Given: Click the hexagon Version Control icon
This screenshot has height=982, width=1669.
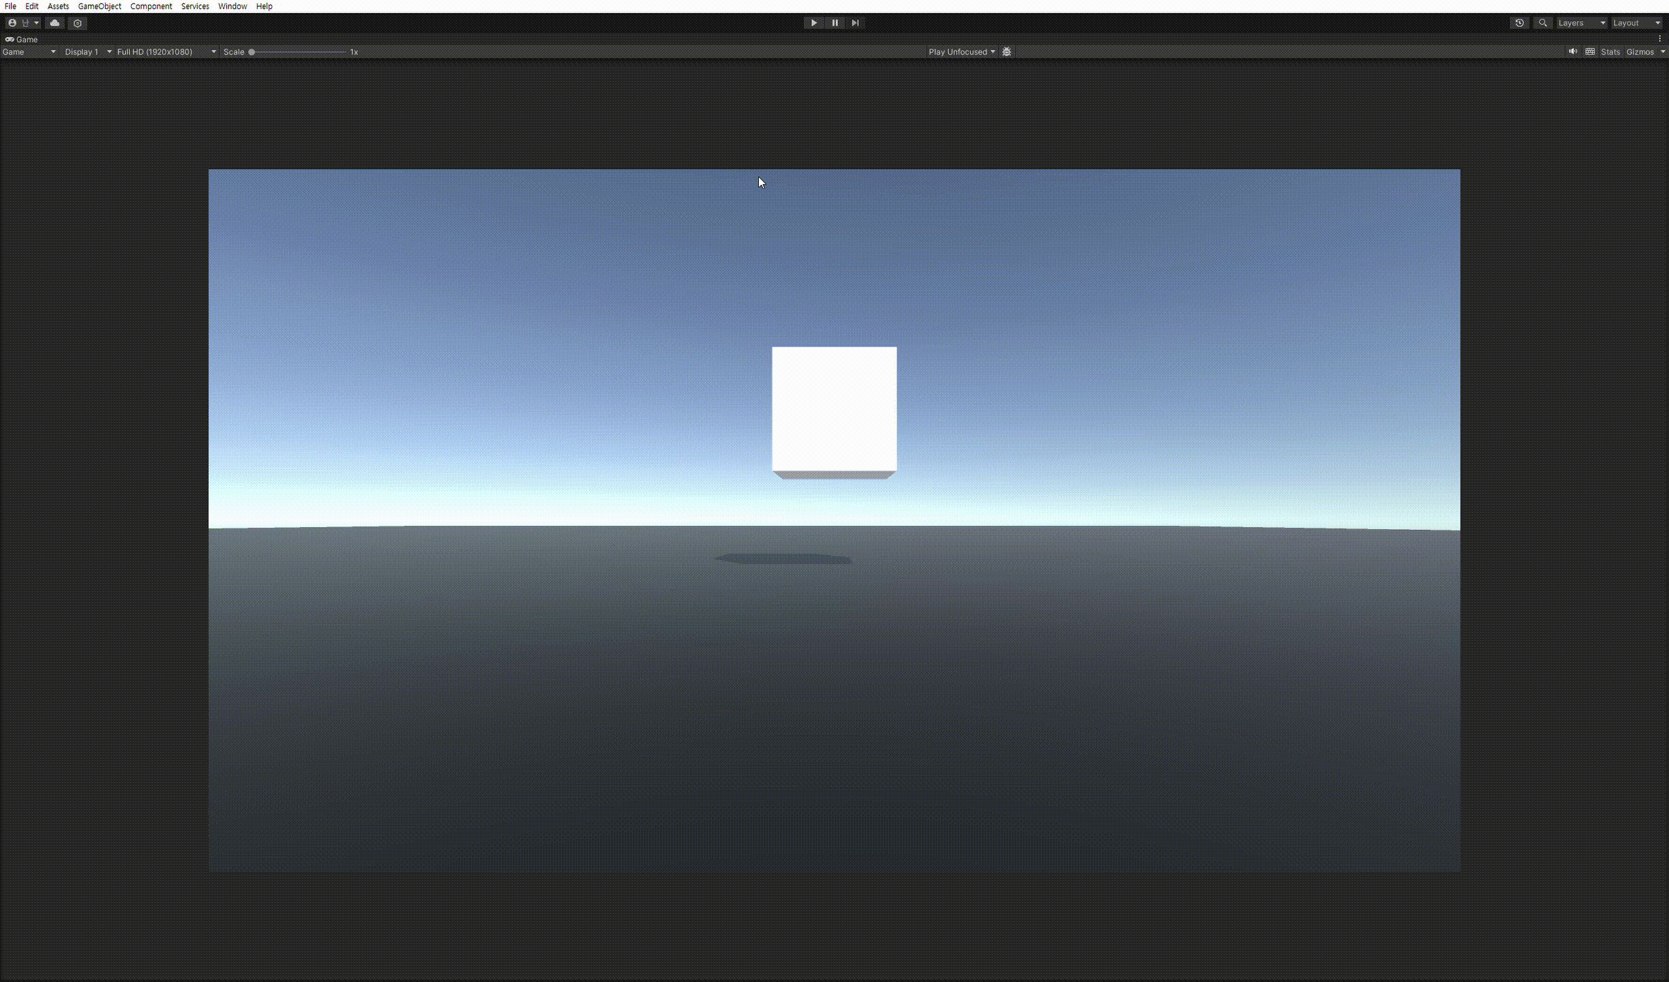Looking at the screenshot, I should (x=78, y=23).
